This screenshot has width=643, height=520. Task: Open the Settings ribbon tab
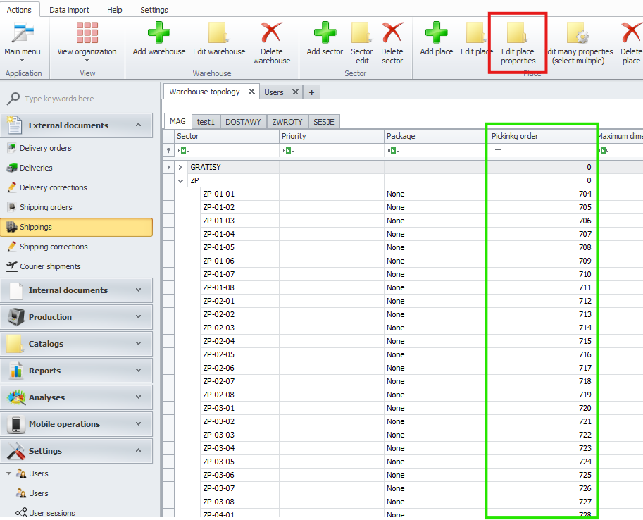tap(154, 10)
